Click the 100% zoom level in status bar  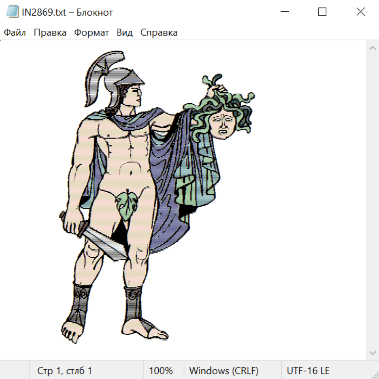pyautogui.click(x=161, y=371)
